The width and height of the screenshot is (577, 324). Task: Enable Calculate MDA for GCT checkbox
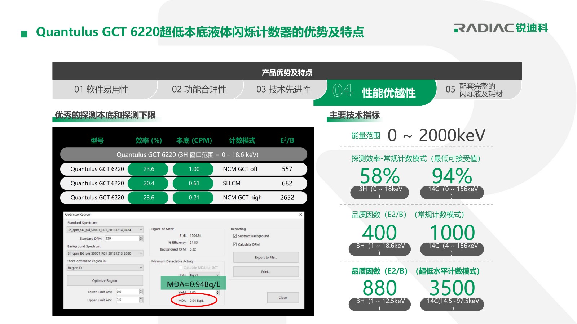click(x=181, y=267)
